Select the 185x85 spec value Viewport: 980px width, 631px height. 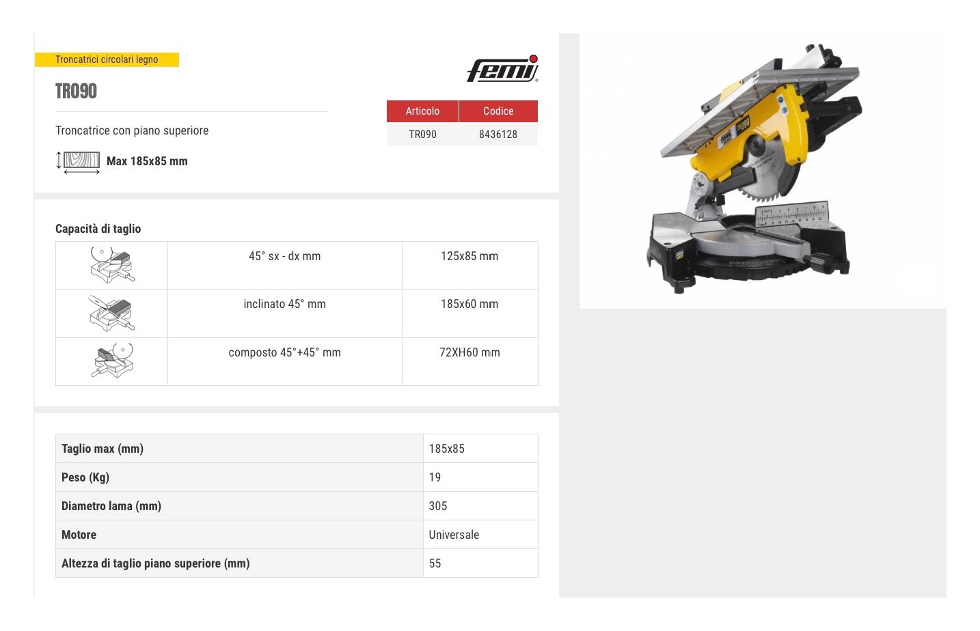tap(447, 449)
